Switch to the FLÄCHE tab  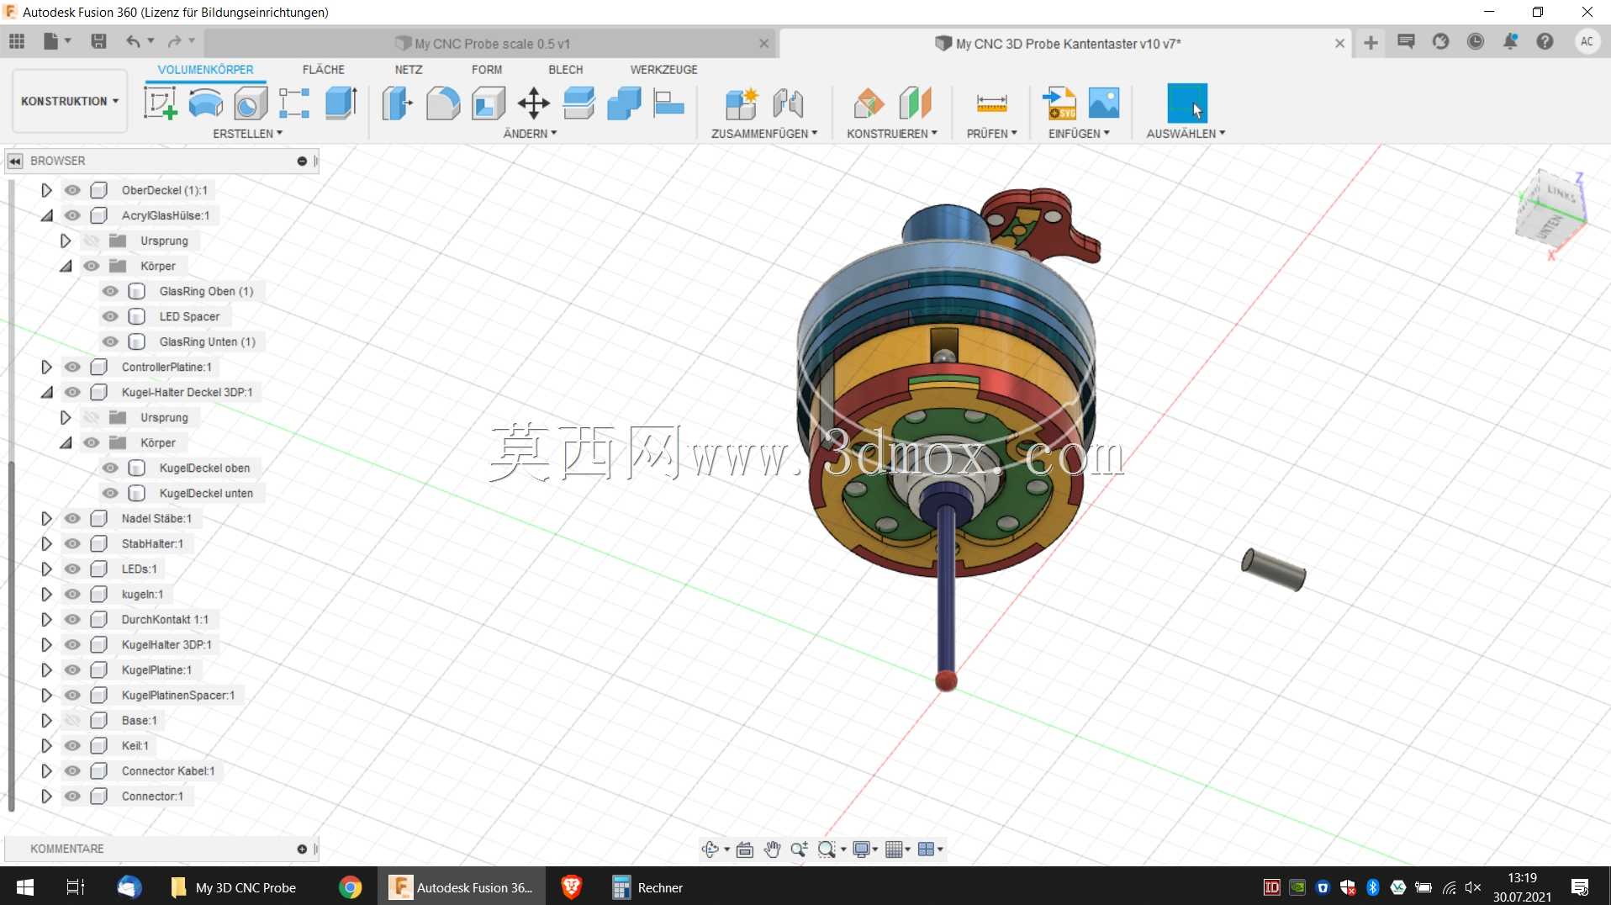tap(324, 70)
